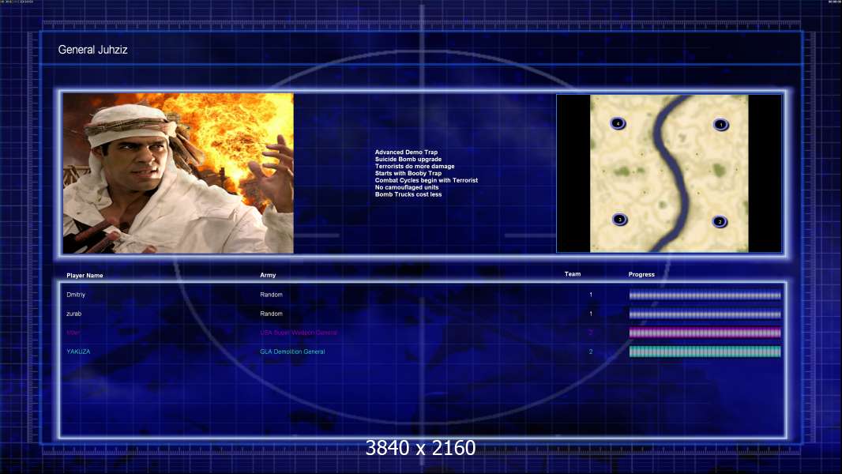Select player Dmitriy in the list
This screenshot has width=842, height=474.
[x=76, y=295]
